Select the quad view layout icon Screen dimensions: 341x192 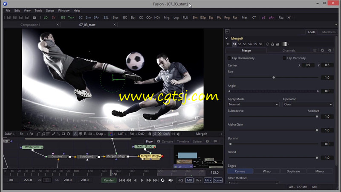click(27, 17)
